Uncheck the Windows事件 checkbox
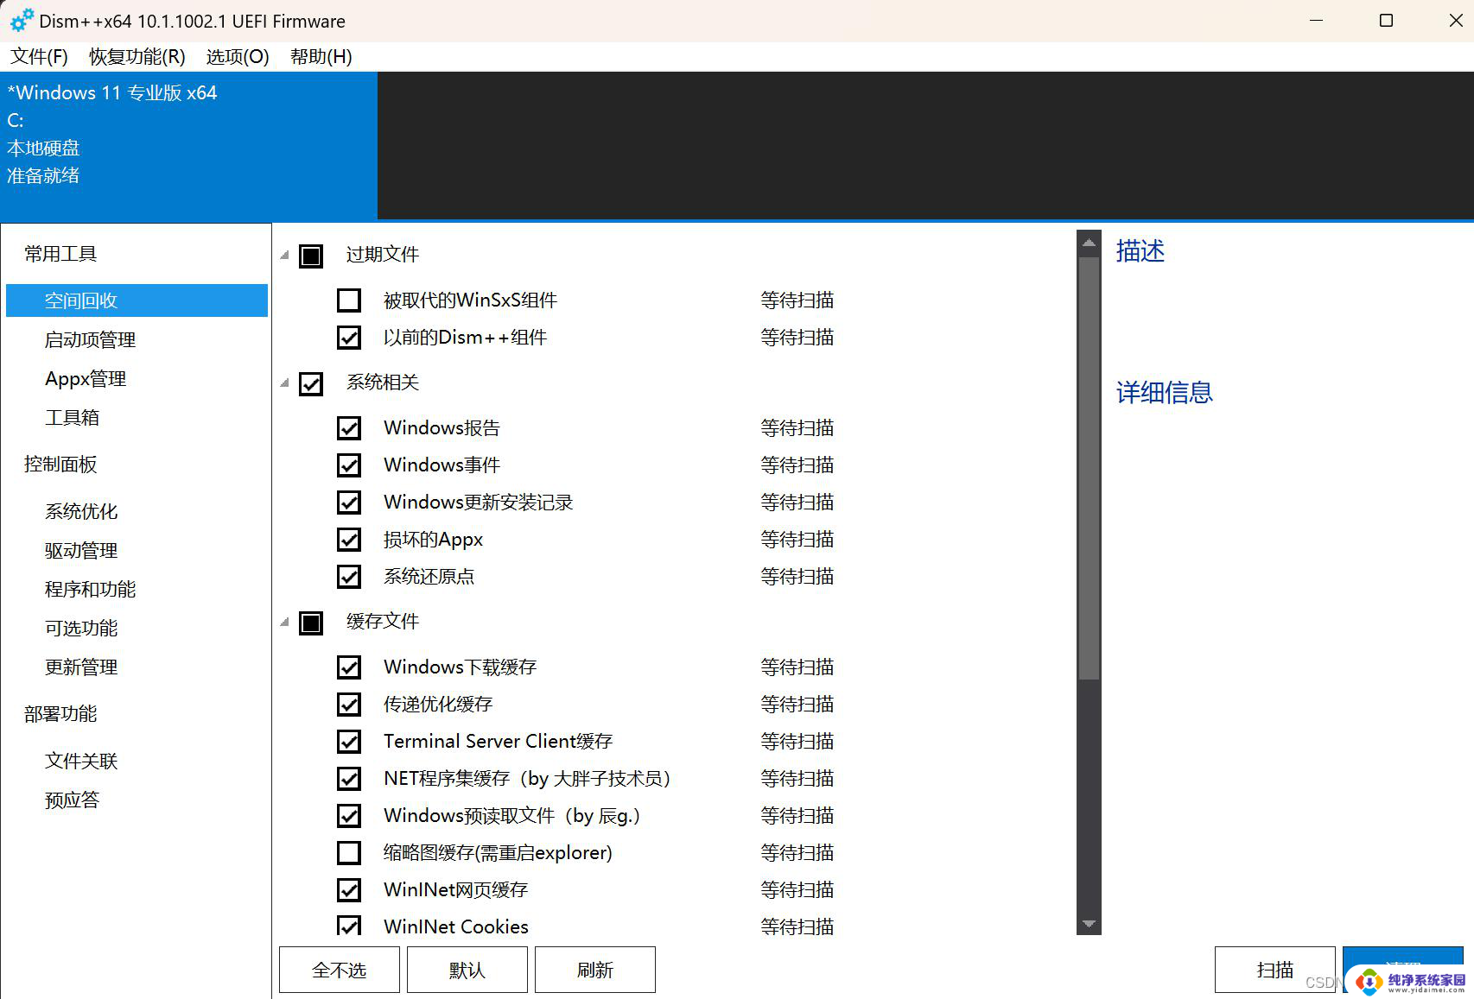 (x=349, y=465)
